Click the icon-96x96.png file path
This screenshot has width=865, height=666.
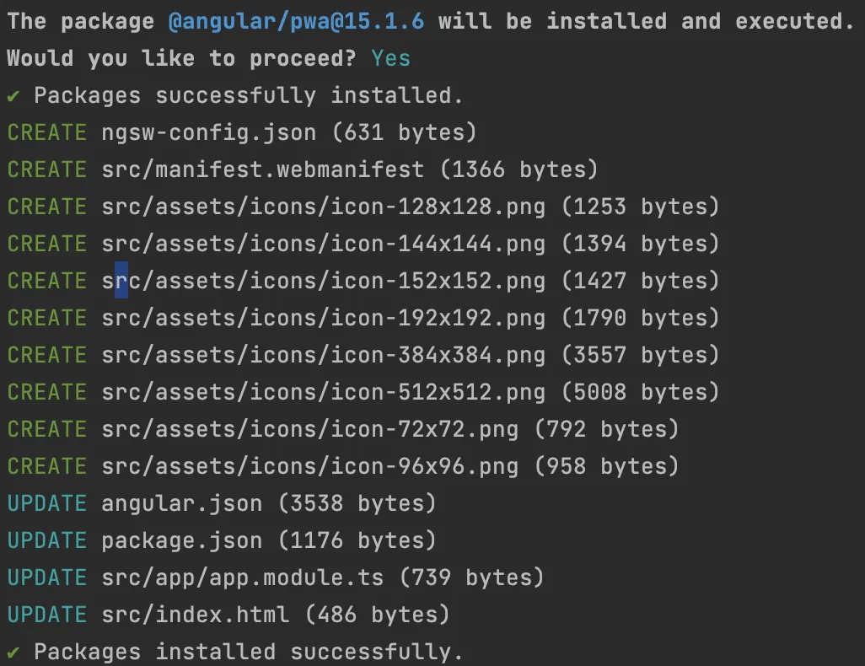coord(309,467)
